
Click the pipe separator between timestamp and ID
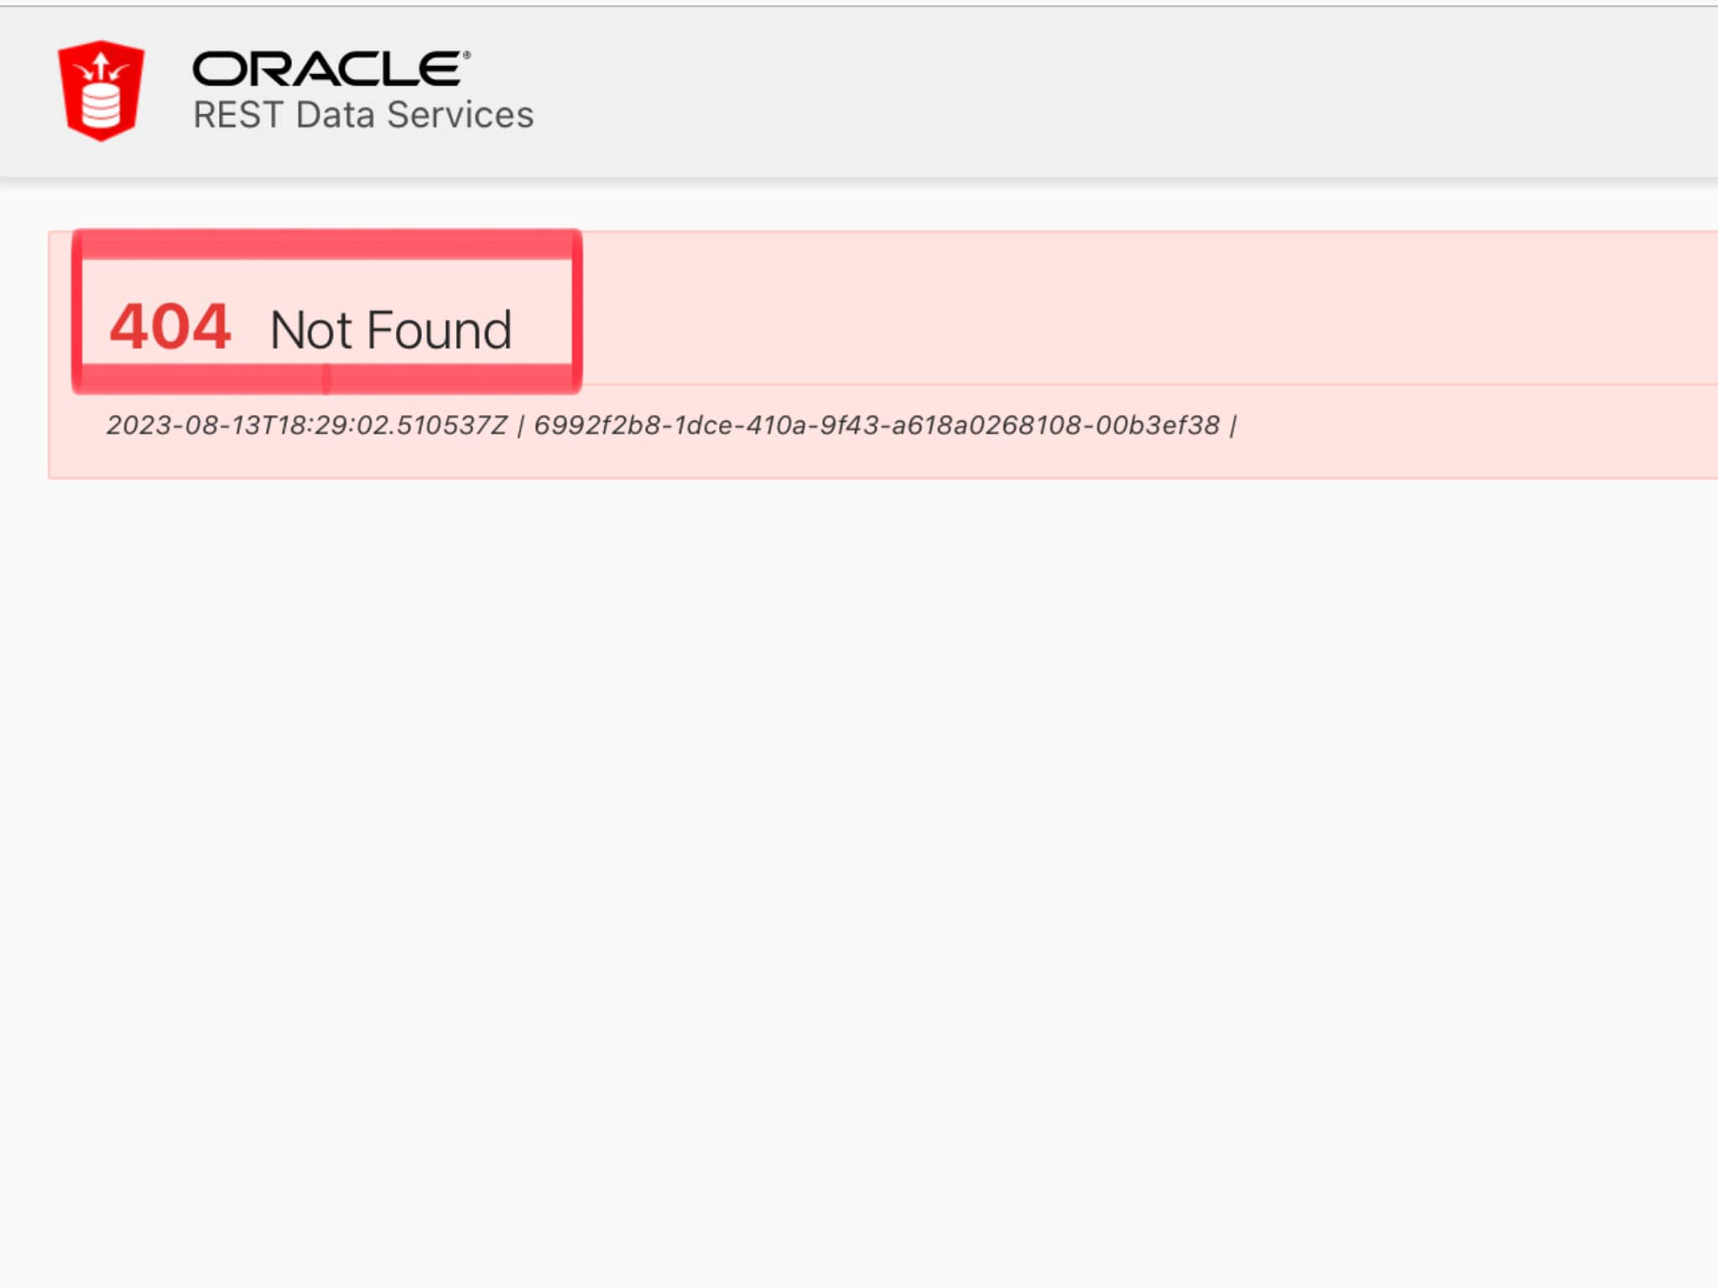(521, 426)
